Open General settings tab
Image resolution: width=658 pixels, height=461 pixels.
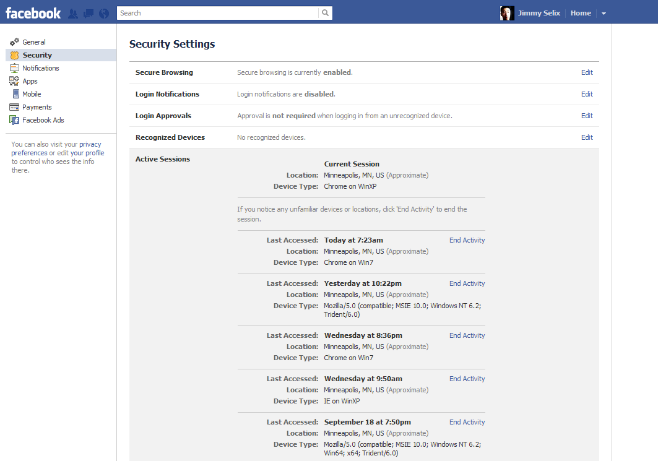pos(34,42)
